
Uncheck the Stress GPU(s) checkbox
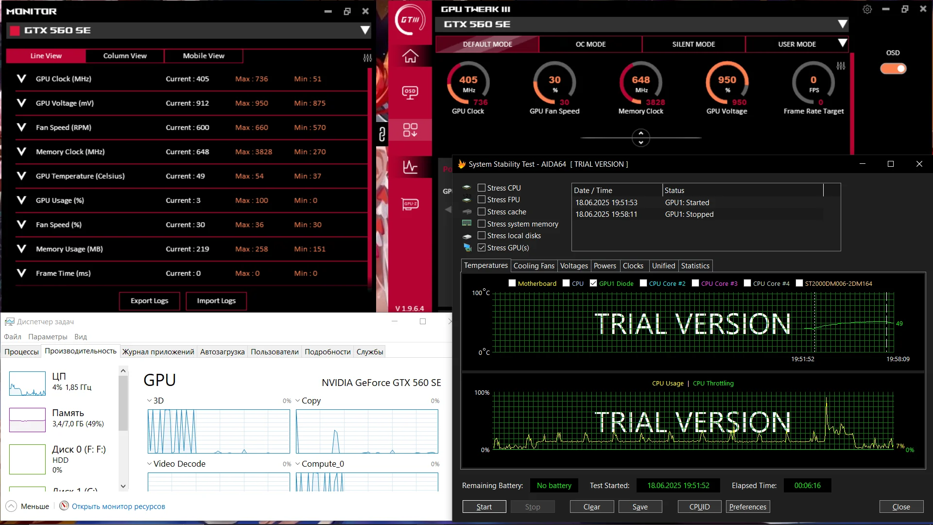[482, 247]
